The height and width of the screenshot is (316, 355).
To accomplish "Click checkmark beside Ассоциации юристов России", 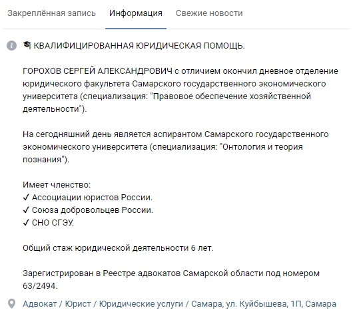I will tap(26, 197).
